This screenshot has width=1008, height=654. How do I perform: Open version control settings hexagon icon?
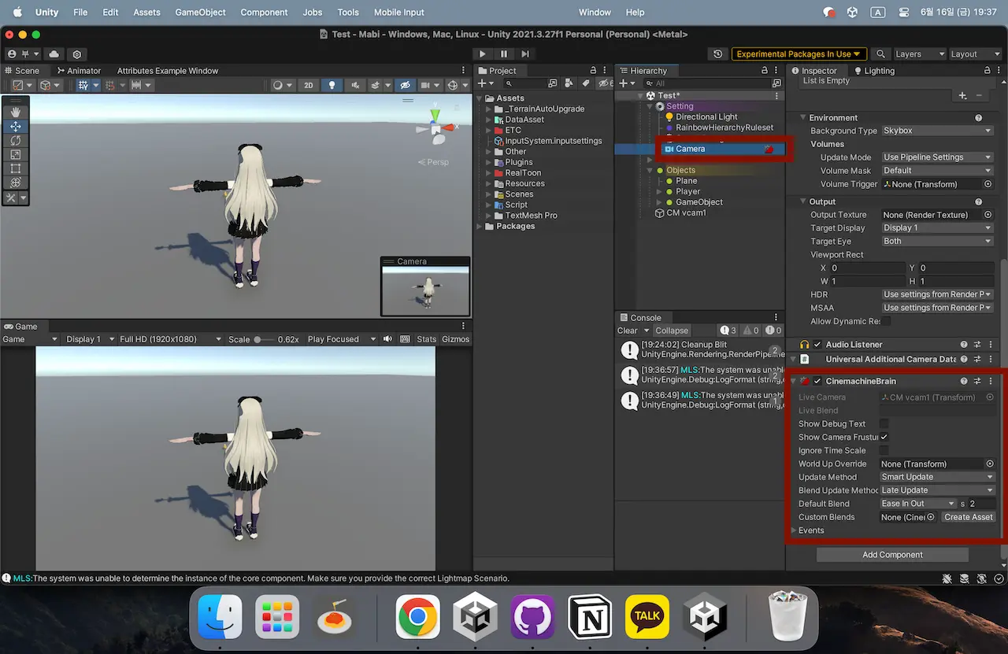click(76, 54)
